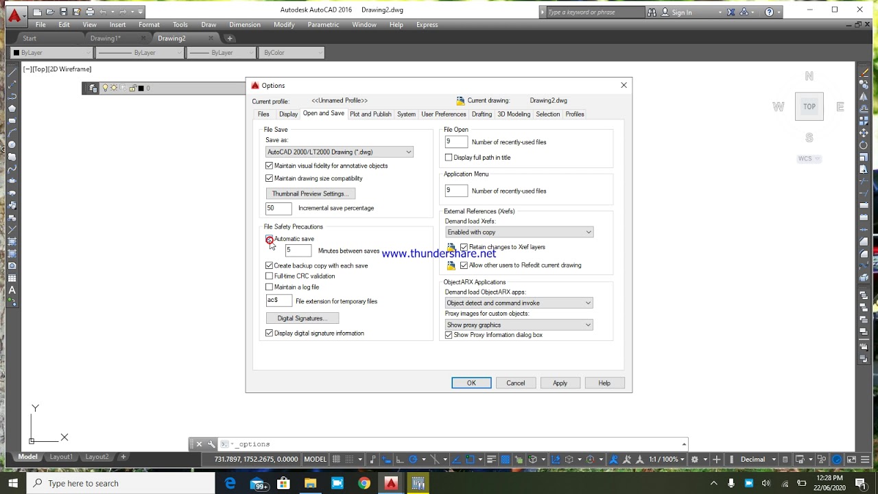Screen dimensions: 878x494
Task: Click the Apply button in Options
Action: point(560,383)
